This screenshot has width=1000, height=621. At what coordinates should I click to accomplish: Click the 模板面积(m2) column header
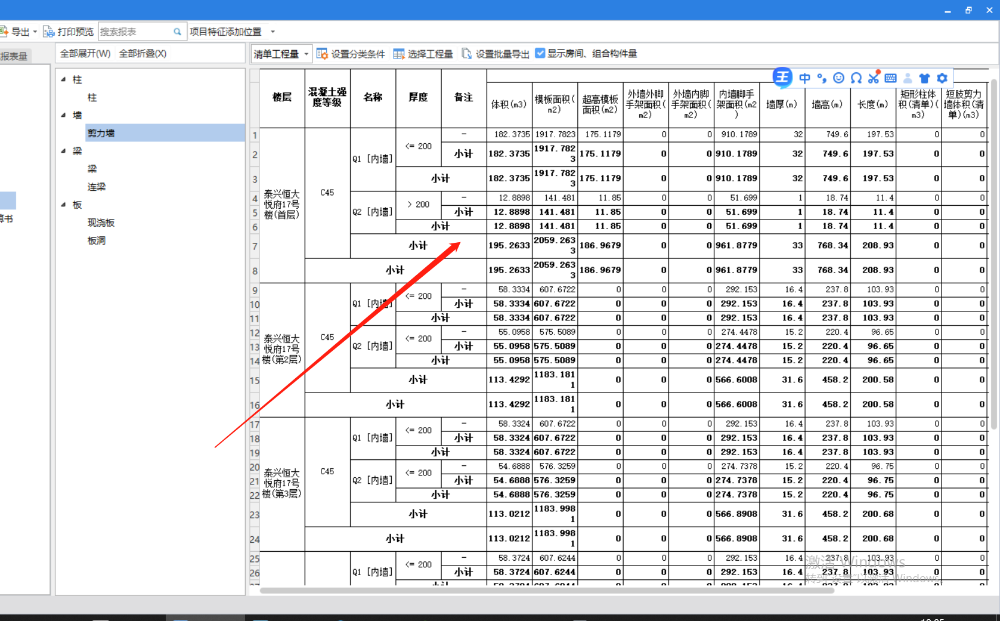[x=555, y=104]
